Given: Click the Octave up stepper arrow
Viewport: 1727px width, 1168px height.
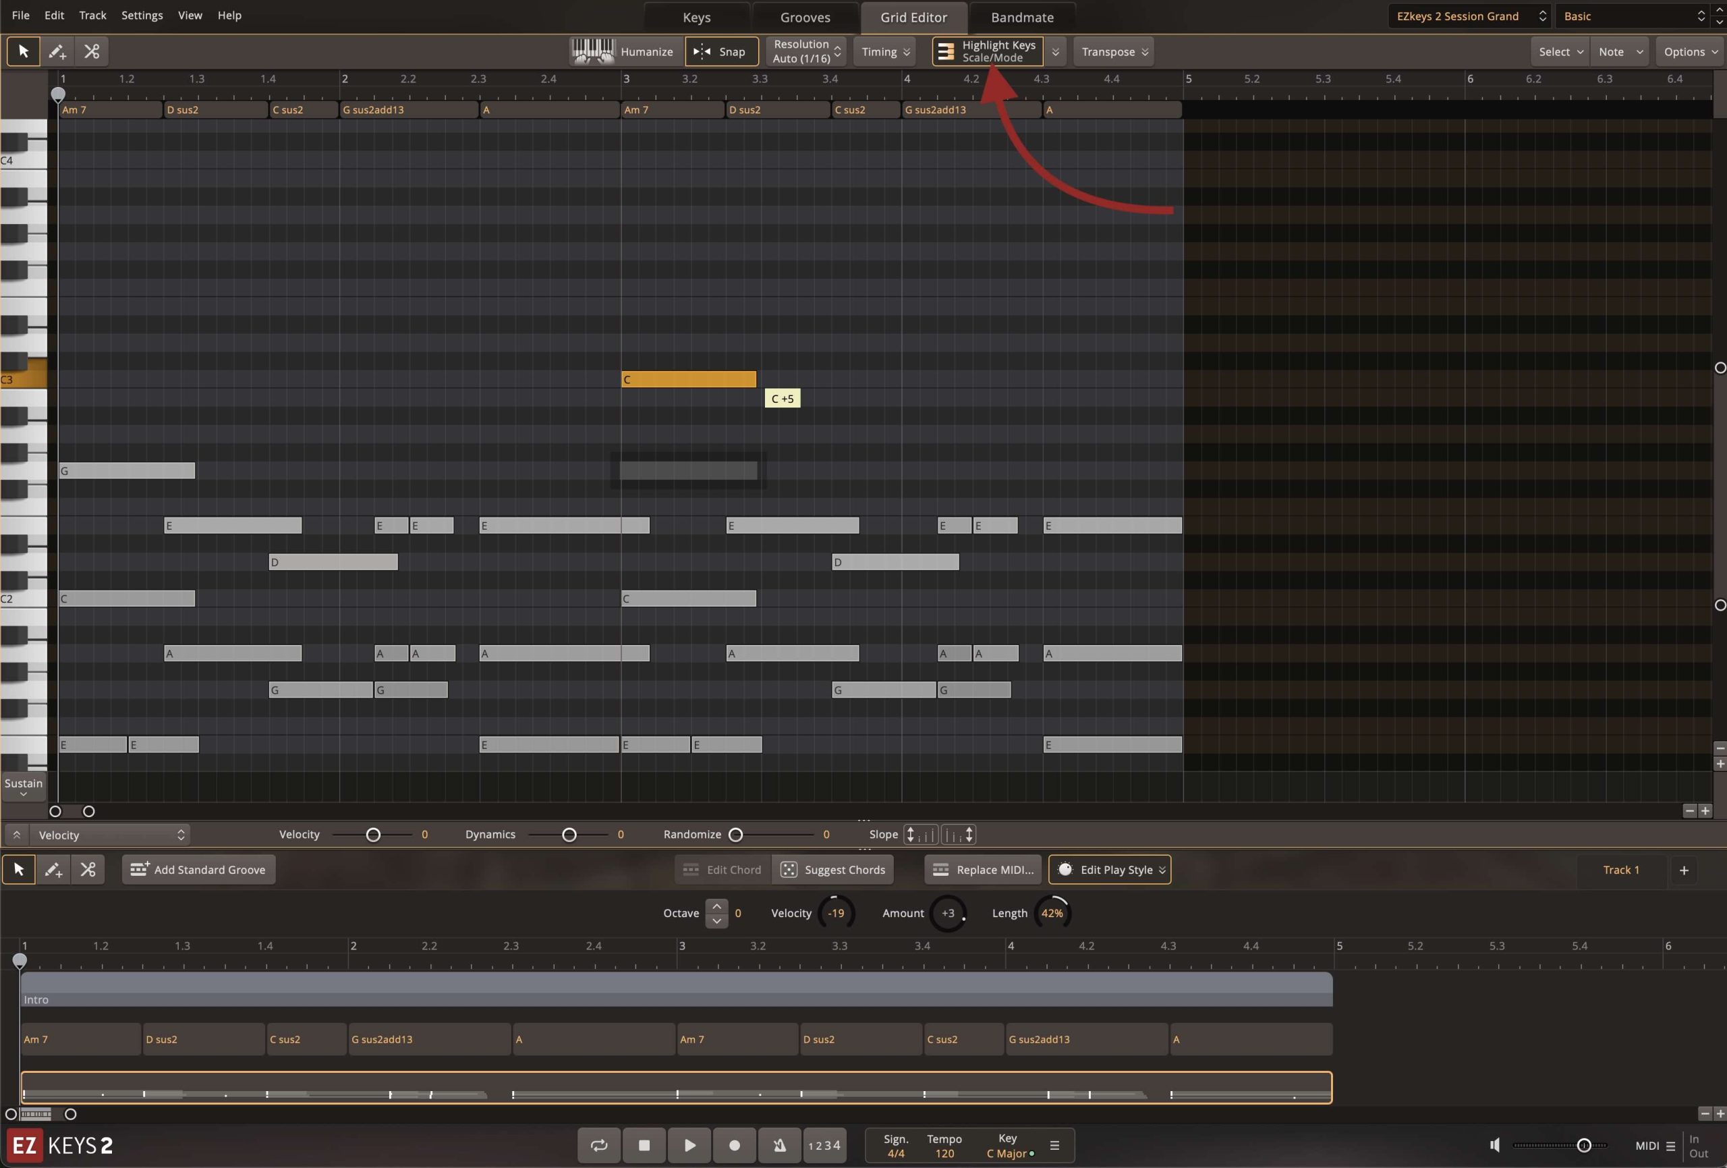Looking at the screenshot, I should (x=716, y=906).
